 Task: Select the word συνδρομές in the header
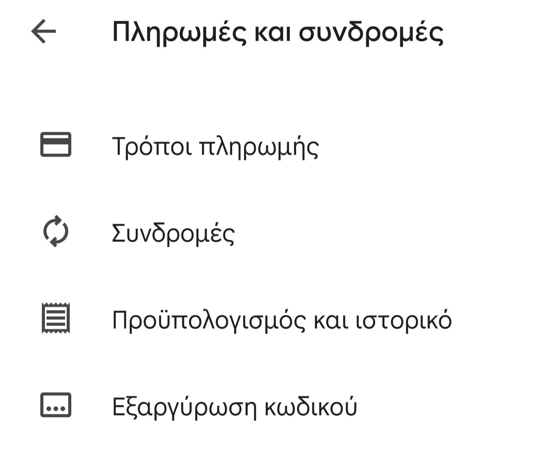(371, 33)
